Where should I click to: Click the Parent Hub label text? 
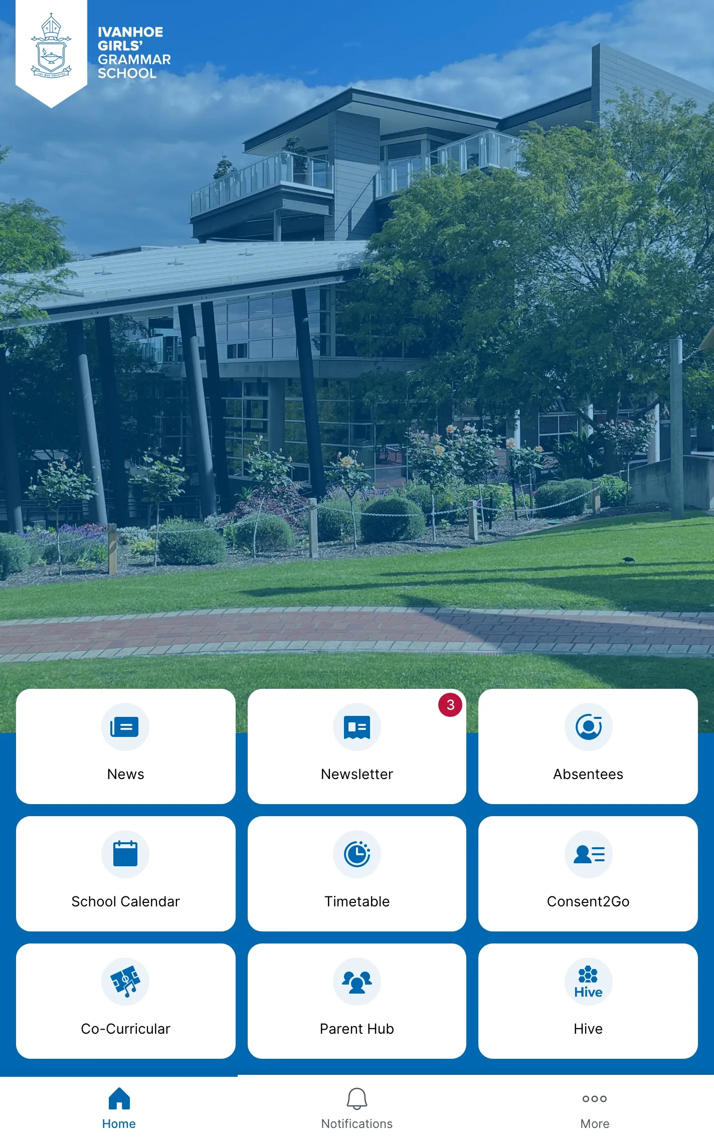pyautogui.click(x=357, y=1029)
